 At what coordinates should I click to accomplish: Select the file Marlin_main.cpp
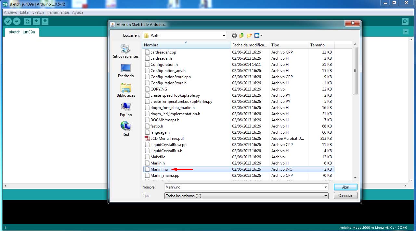click(x=165, y=176)
